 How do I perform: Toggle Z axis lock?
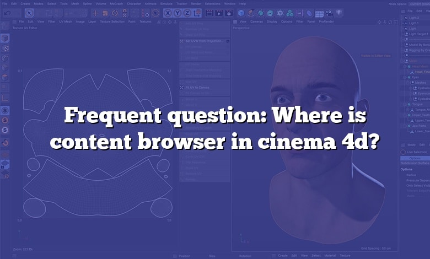click(x=187, y=13)
